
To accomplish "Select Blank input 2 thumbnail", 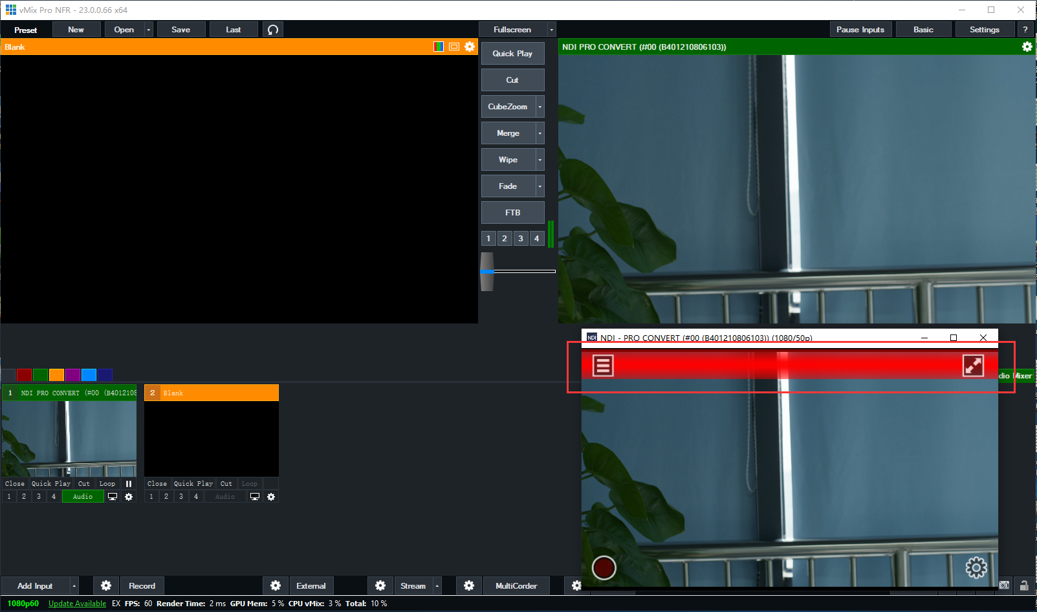I will (x=212, y=439).
